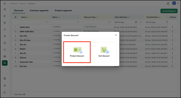181x98 pixels.
Task: Click the user avatar icon
Action: pyautogui.click(x=174, y=3)
